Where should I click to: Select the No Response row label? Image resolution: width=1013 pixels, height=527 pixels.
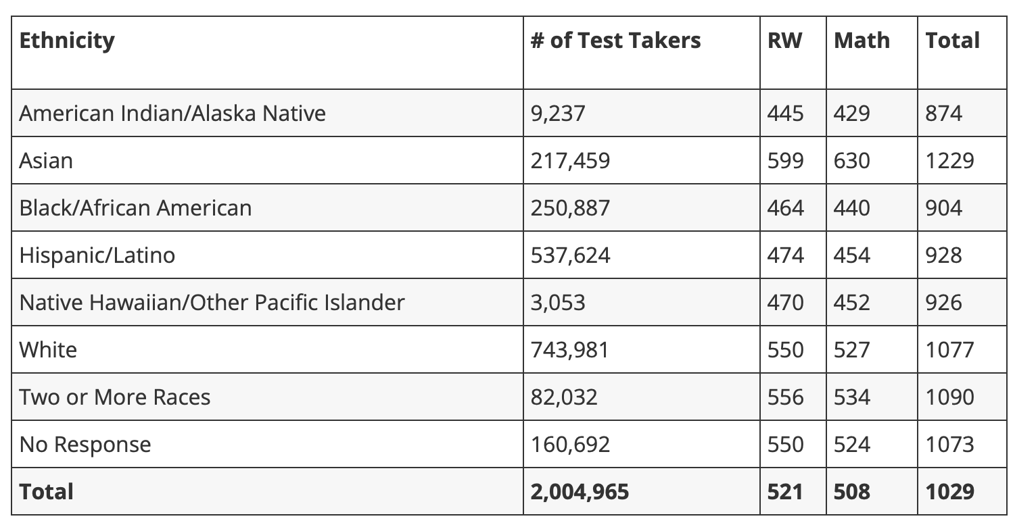tap(85, 444)
